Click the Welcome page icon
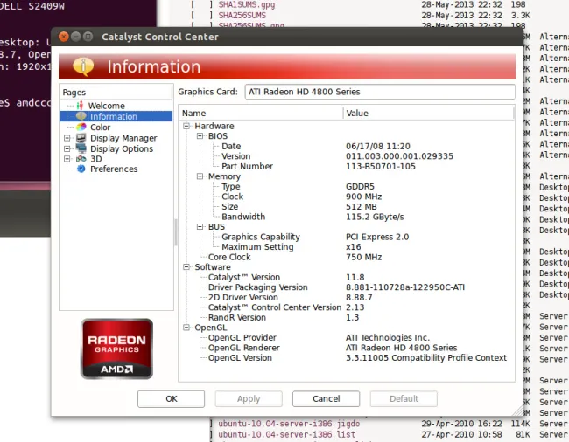The height and width of the screenshot is (442, 569). (x=80, y=106)
